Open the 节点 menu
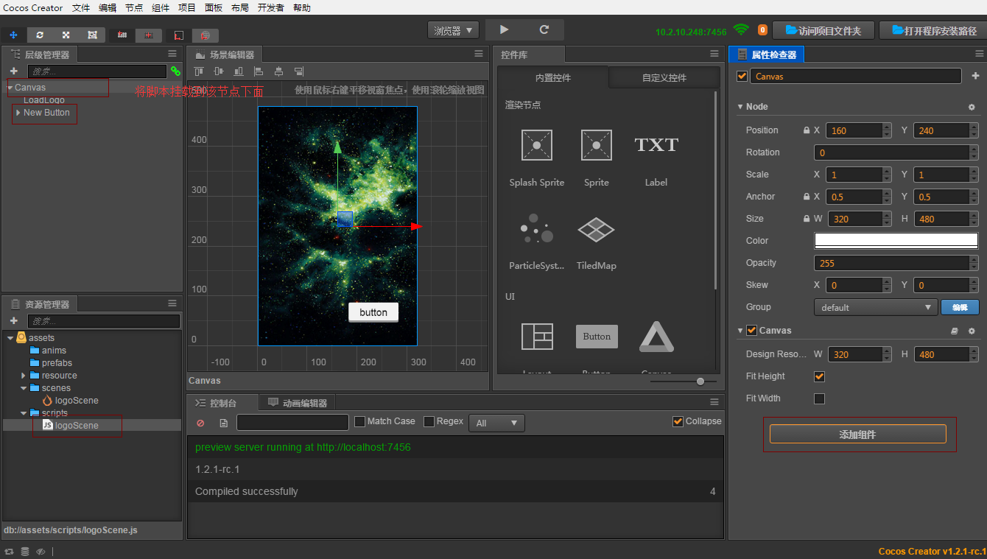This screenshot has height=559, width=987. [134, 8]
